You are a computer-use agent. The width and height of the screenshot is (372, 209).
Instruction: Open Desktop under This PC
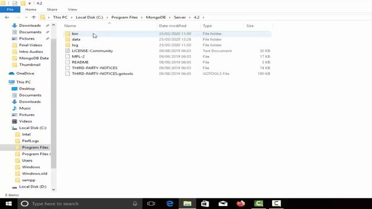[x=27, y=88]
